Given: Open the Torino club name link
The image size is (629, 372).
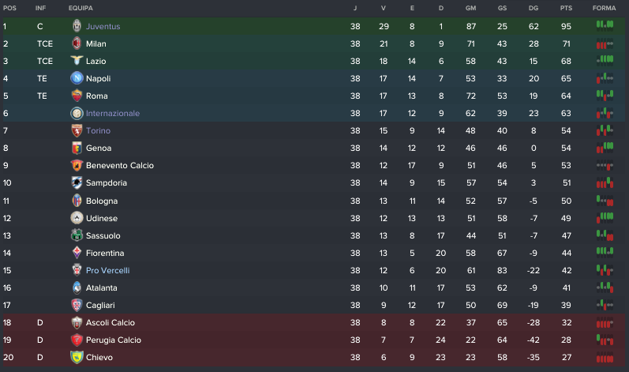Looking at the screenshot, I should 99,130.
